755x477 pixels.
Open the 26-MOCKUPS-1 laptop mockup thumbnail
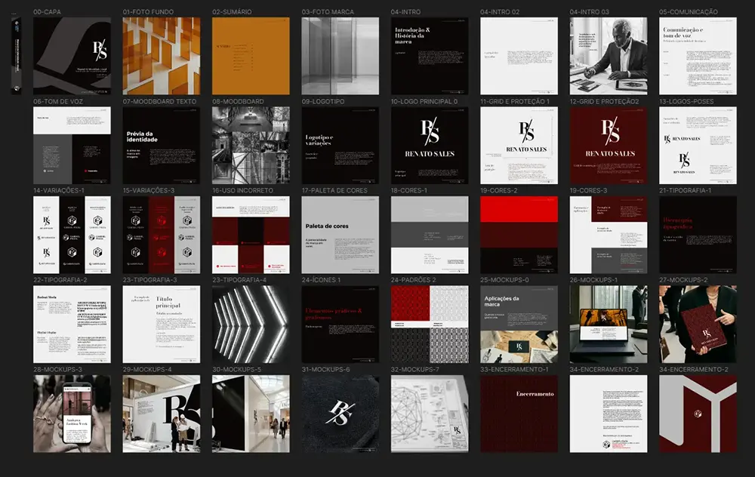pyautogui.click(x=609, y=324)
